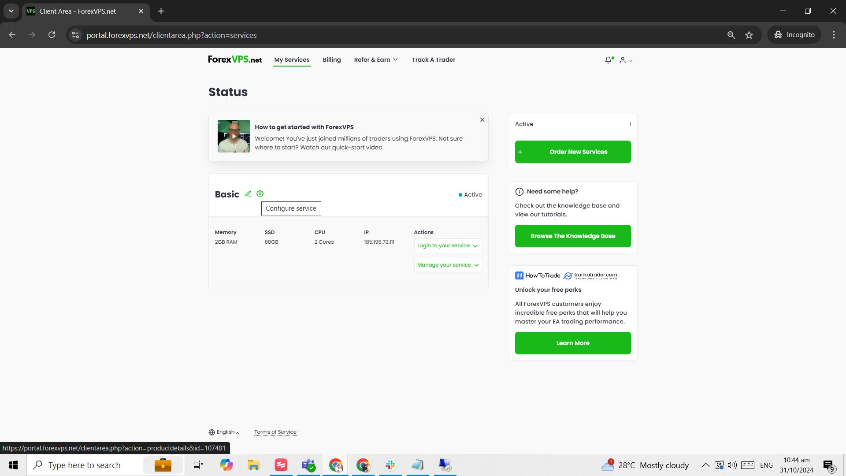The height and width of the screenshot is (476, 846).
Task: Bookmark this page with the star
Action: click(x=749, y=35)
